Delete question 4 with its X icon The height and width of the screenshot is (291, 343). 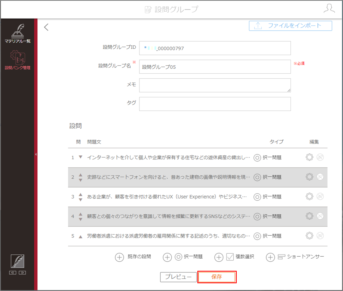click(x=320, y=216)
